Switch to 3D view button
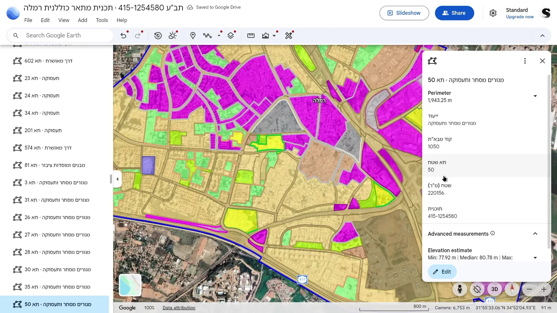The width and height of the screenshot is (557, 313). [x=495, y=289]
